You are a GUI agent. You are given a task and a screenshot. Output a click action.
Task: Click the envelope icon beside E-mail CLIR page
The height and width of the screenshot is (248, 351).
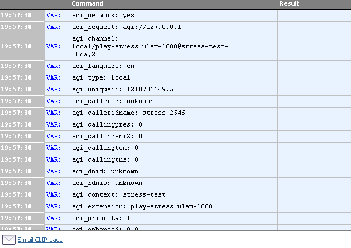(x=9, y=240)
